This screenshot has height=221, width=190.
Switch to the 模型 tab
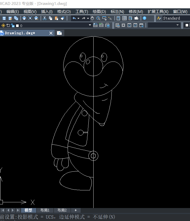click(29, 210)
